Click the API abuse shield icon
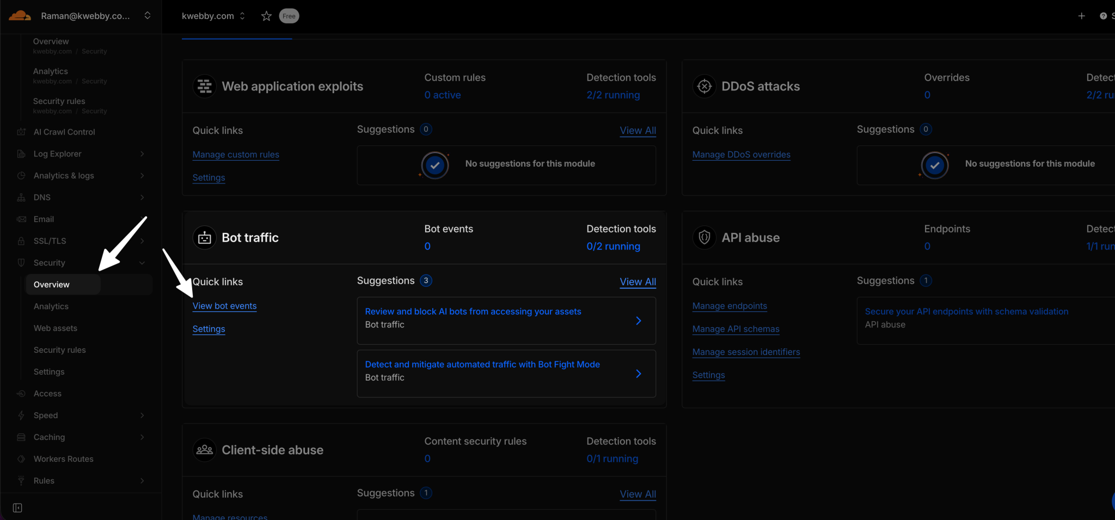1115x520 pixels. 704,238
